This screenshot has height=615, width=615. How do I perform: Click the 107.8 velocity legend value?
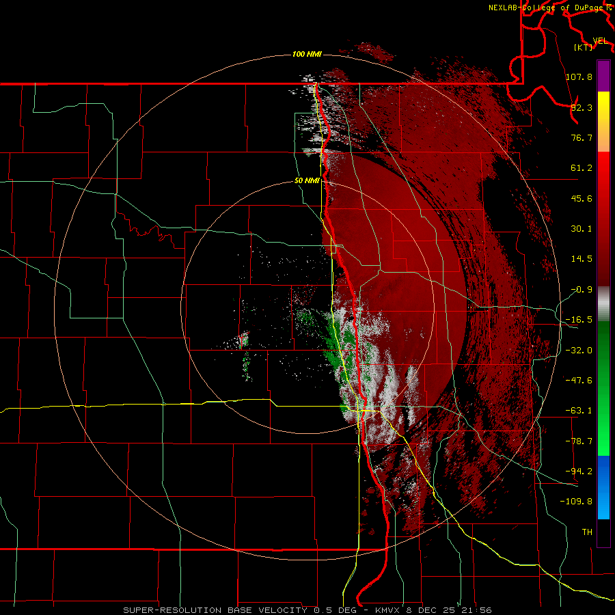pos(579,77)
